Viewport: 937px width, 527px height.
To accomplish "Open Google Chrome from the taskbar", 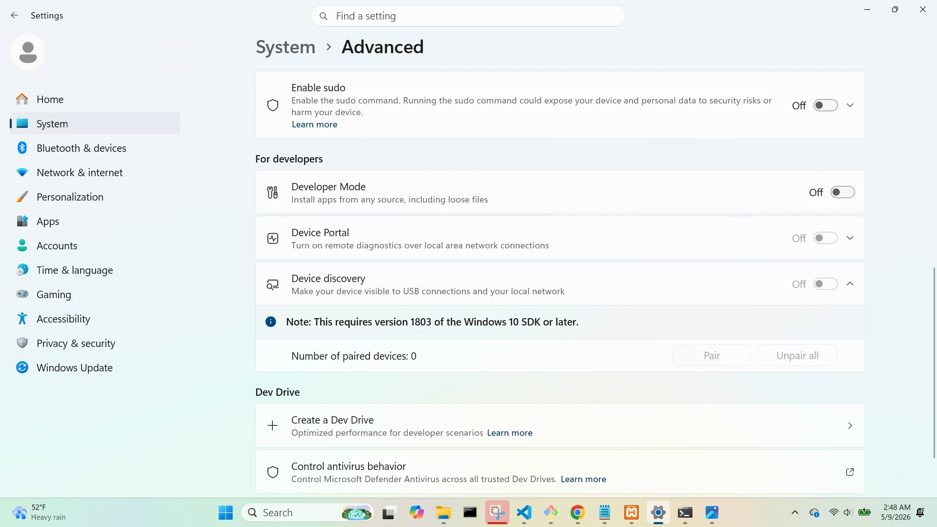I will (x=577, y=513).
